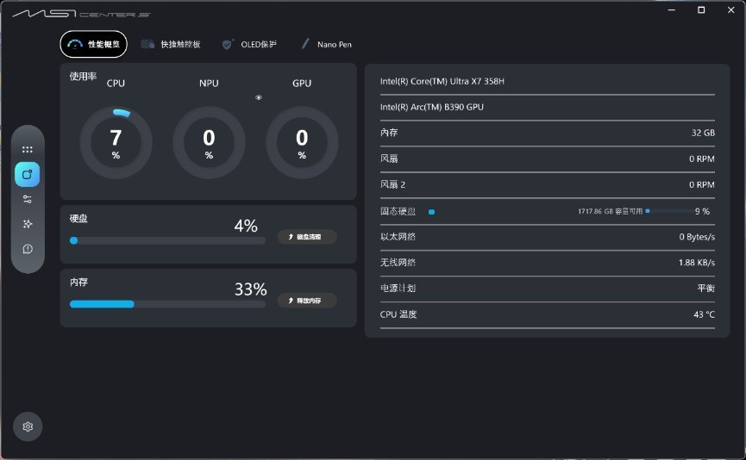The image size is (746, 460).
Task: Go to the OLED保护 tab
Action: tap(249, 44)
